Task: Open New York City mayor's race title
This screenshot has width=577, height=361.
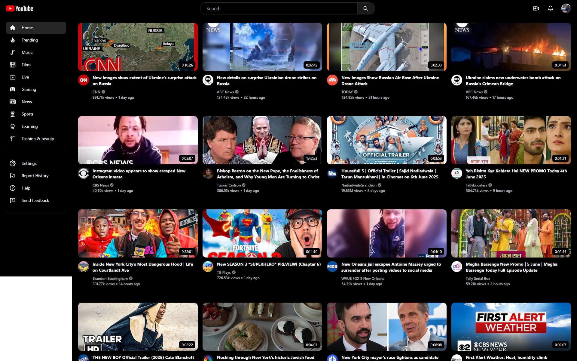Action: click(390, 357)
